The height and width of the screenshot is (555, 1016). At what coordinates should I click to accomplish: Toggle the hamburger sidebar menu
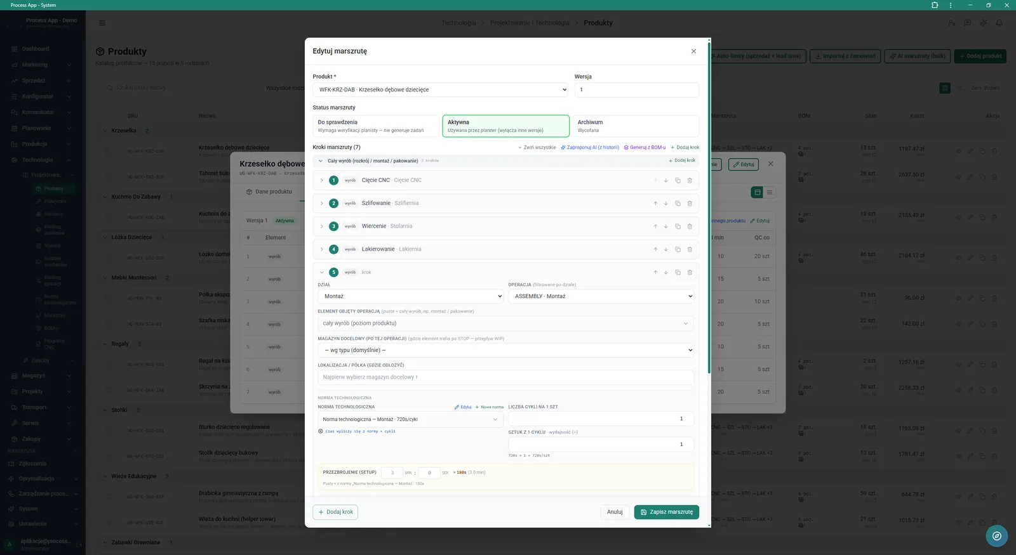click(102, 23)
